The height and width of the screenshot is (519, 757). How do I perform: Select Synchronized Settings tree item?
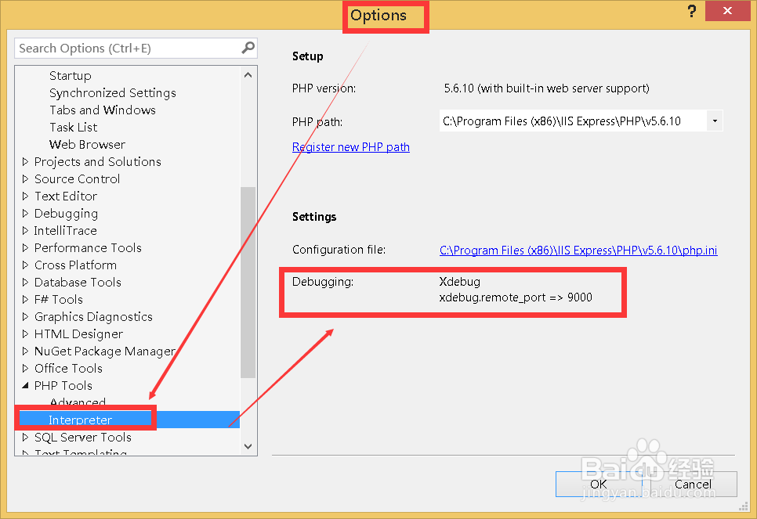tap(113, 92)
